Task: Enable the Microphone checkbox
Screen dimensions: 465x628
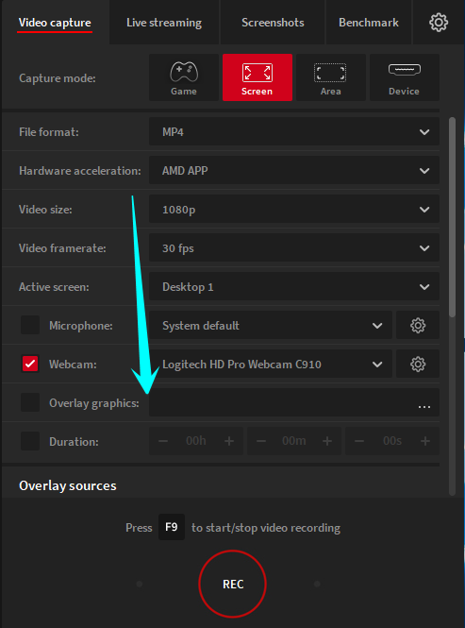Action: pos(30,325)
